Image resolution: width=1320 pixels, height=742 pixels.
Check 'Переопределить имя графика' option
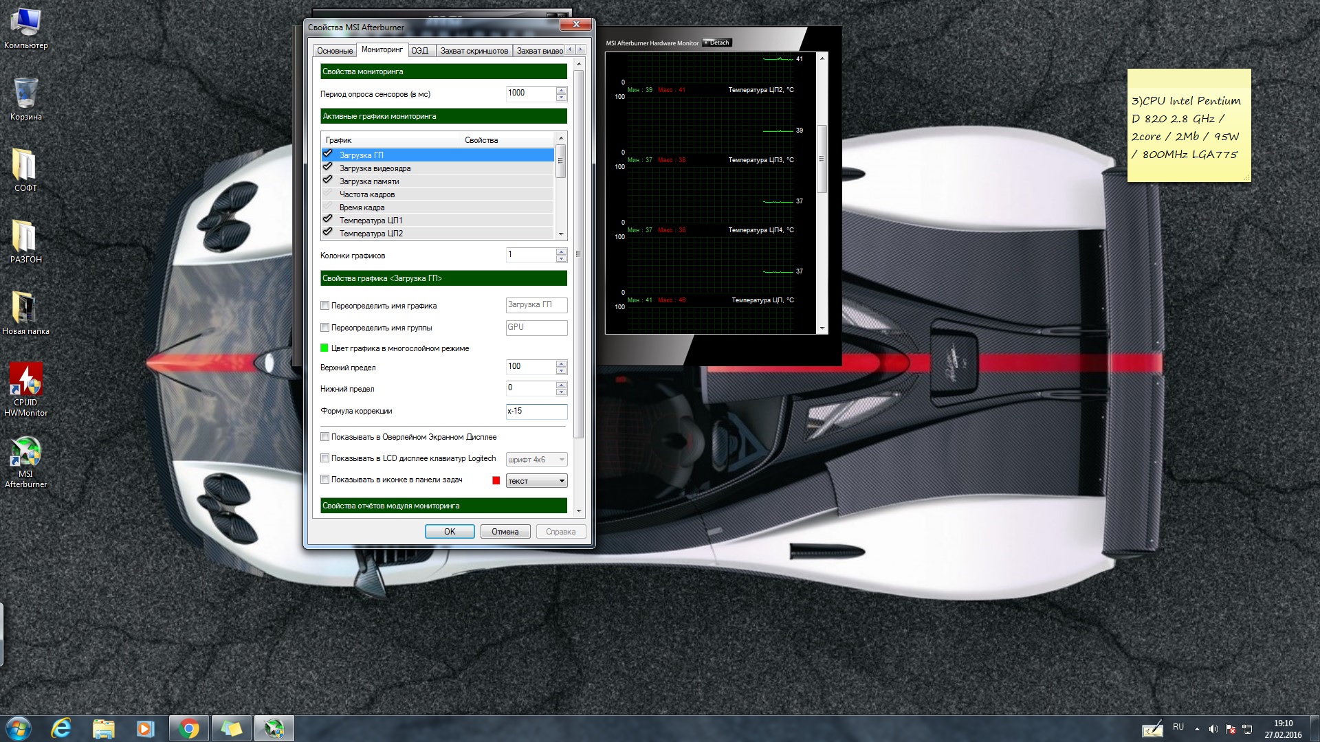(x=325, y=306)
